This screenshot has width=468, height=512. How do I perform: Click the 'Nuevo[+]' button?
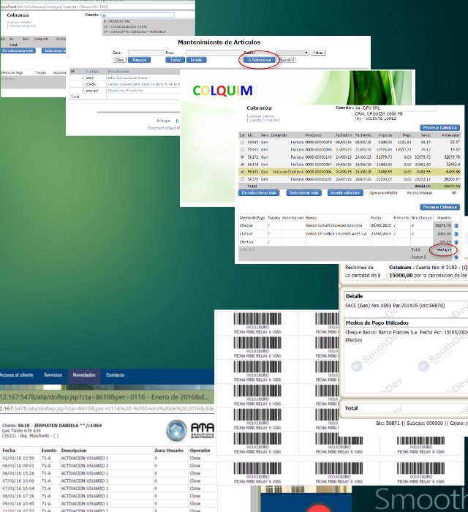(x=287, y=60)
